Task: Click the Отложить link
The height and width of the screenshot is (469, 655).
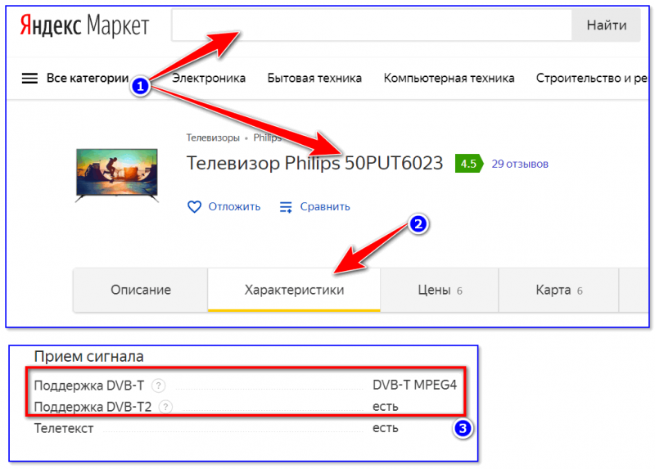Action: 234,207
